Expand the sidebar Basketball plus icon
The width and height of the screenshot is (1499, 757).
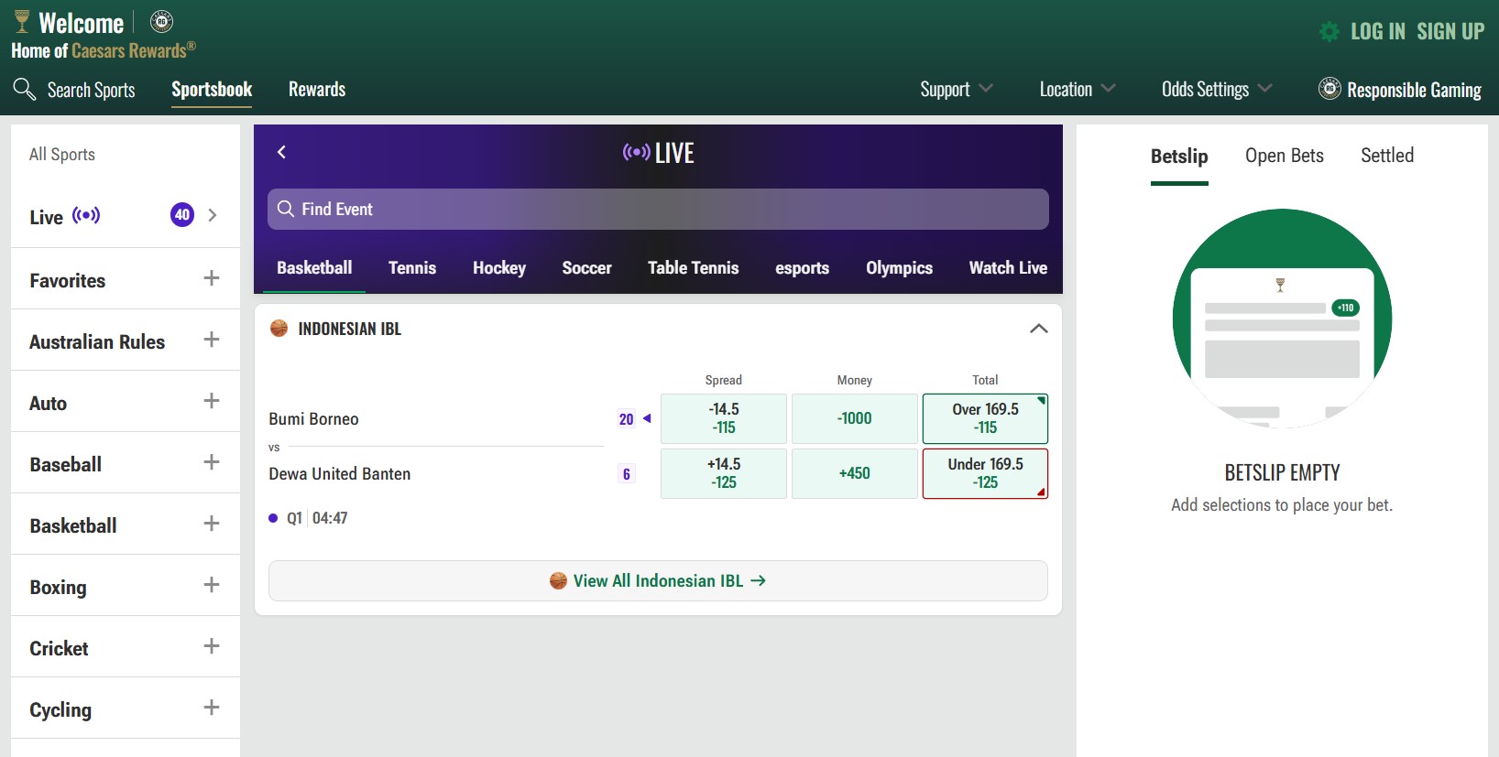pyautogui.click(x=212, y=524)
